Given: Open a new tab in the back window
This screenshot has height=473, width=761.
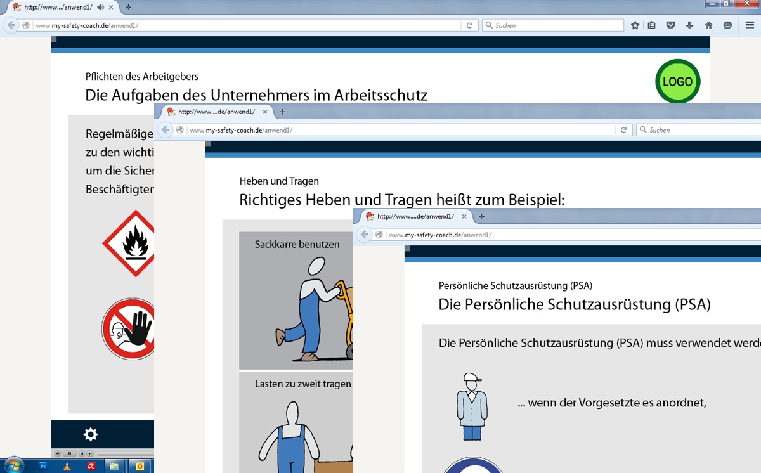Looking at the screenshot, I should 128,7.
